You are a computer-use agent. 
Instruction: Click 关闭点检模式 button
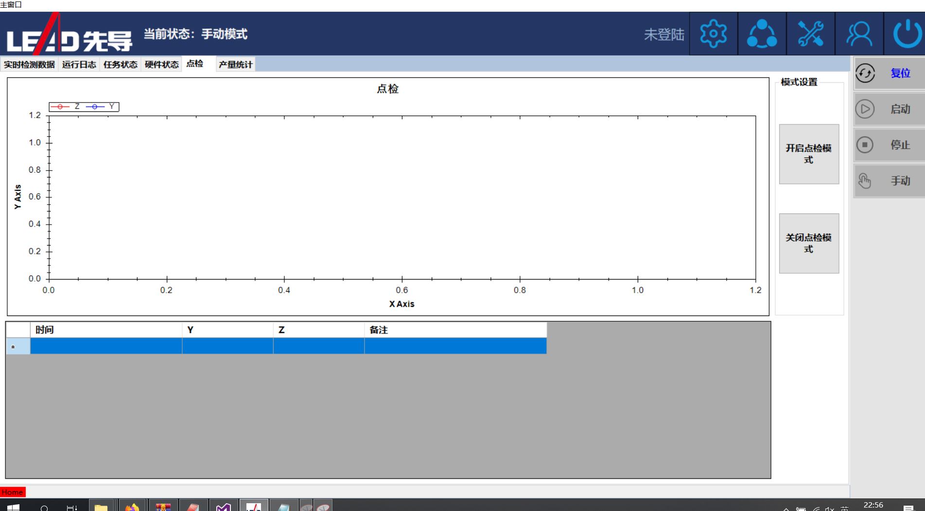click(x=808, y=243)
